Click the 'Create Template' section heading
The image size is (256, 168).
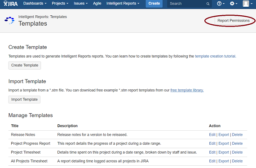tap(27, 47)
